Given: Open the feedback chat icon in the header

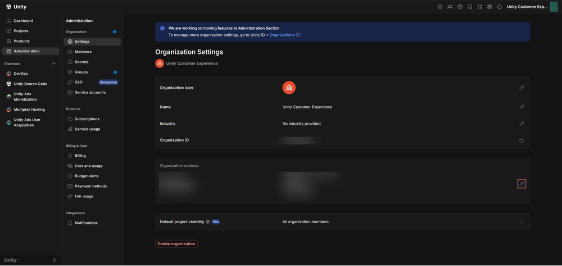Looking at the screenshot, I should coord(470,7).
